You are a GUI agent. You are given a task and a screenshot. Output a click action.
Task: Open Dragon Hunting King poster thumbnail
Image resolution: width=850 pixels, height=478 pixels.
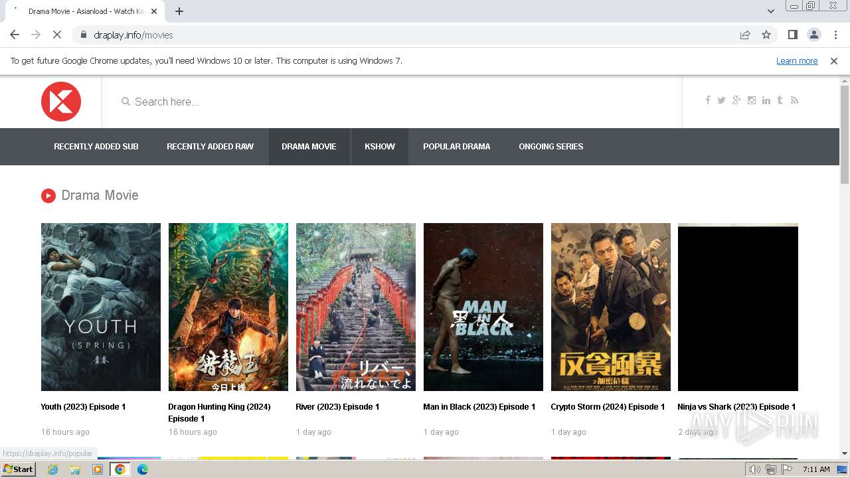pyautogui.click(x=228, y=307)
